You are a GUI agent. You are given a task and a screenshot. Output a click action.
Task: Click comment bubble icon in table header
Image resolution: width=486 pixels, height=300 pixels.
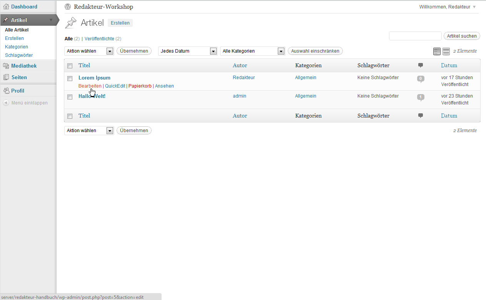[421, 65]
